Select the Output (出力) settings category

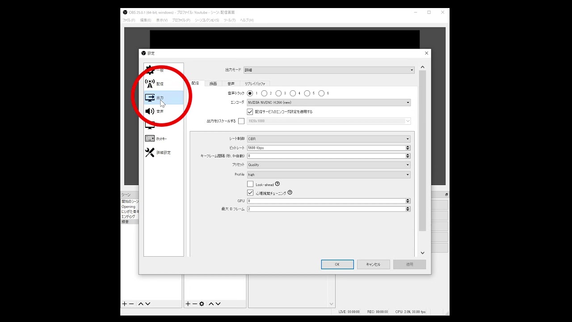[164, 97]
